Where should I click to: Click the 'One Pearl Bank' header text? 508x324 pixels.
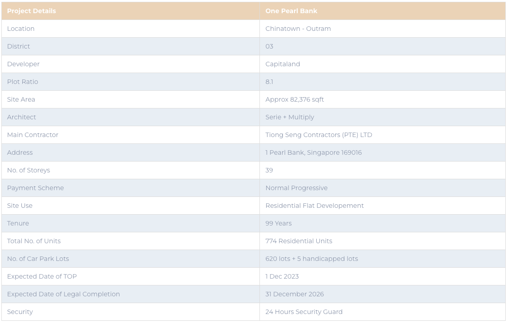click(291, 11)
